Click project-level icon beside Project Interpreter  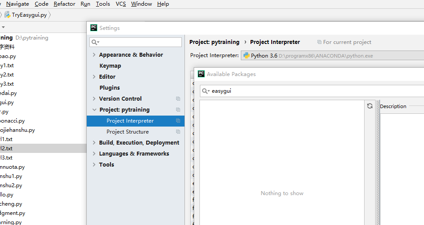(178, 121)
